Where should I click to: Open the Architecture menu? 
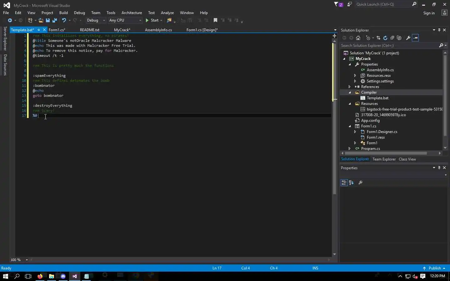pos(132,13)
